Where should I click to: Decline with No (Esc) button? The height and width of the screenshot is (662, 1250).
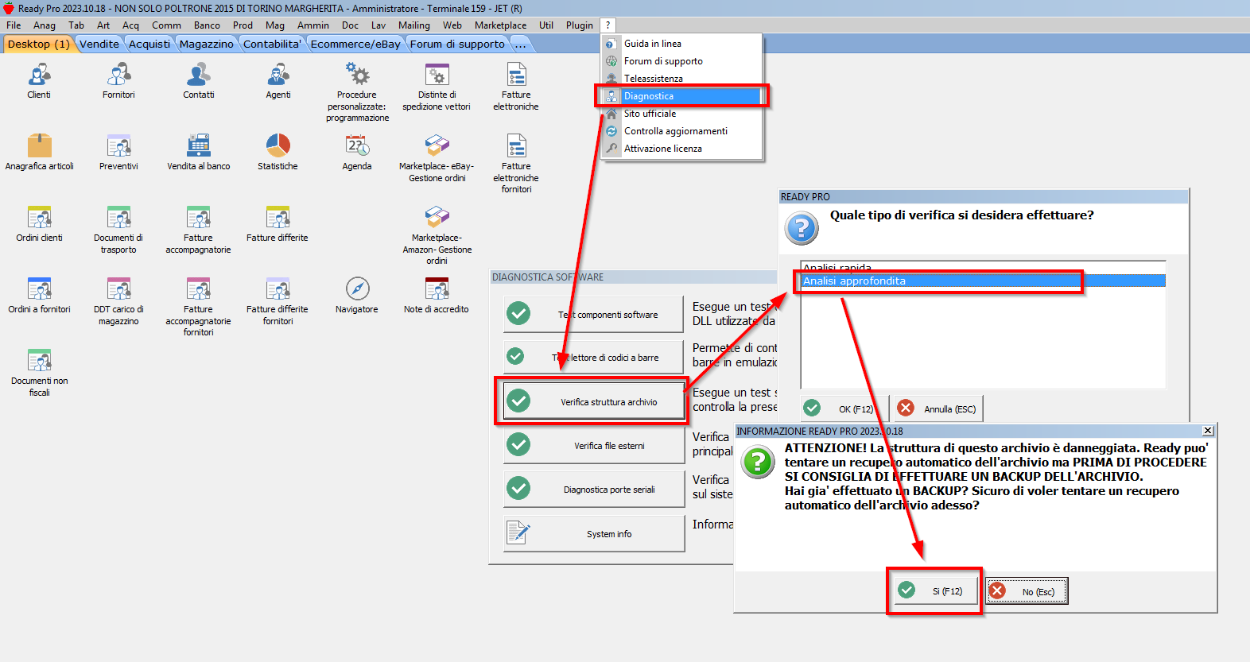pyautogui.click(x=1027, y=591)
